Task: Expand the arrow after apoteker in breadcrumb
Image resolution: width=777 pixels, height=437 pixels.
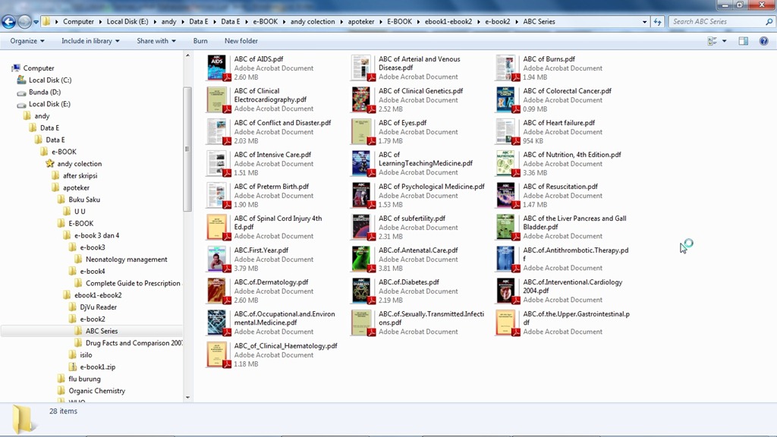Action: (381, 22)
